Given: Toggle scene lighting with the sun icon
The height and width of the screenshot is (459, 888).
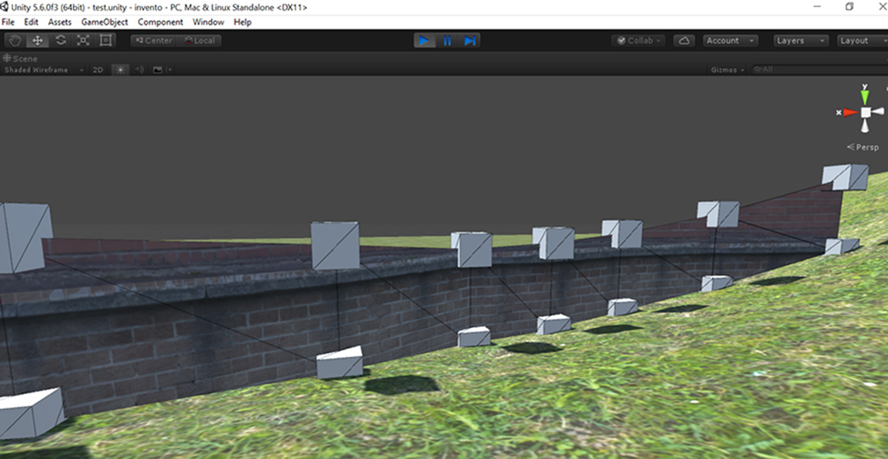Looking at the screenshot, I should coord(119,70).
